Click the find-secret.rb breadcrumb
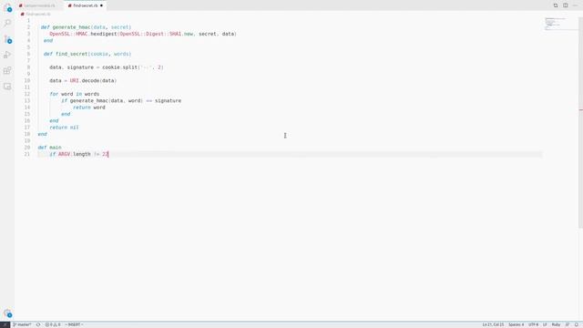This screenshot has width=583, height=328. (x=36, y=15)
